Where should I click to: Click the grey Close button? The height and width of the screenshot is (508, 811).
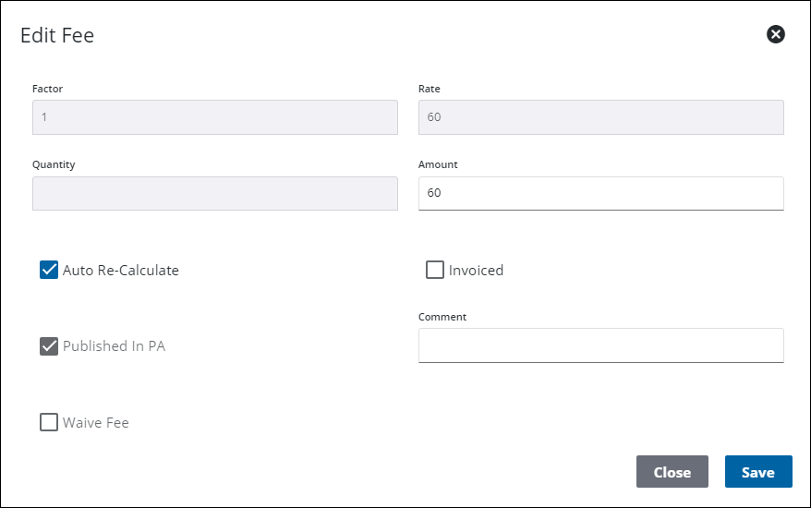(672, 472)
